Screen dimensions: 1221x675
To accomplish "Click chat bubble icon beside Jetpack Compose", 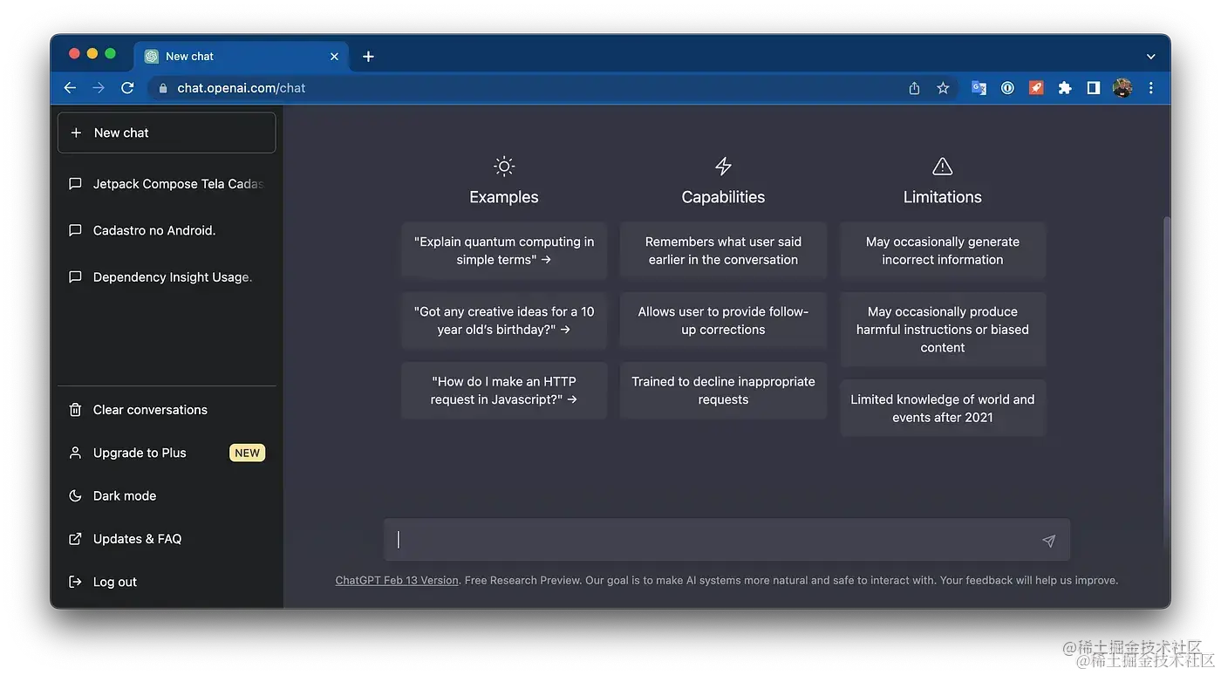I will point(75,184).
